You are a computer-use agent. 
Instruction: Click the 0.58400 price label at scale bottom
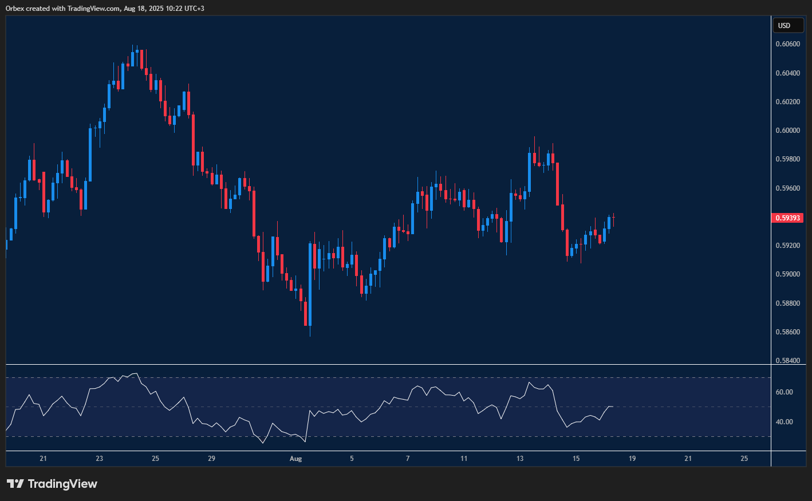[787, 360]
